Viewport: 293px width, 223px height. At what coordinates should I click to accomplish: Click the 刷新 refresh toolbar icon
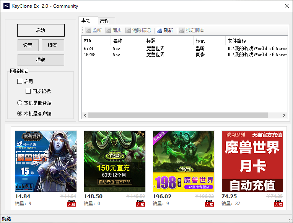coord(160,30)
